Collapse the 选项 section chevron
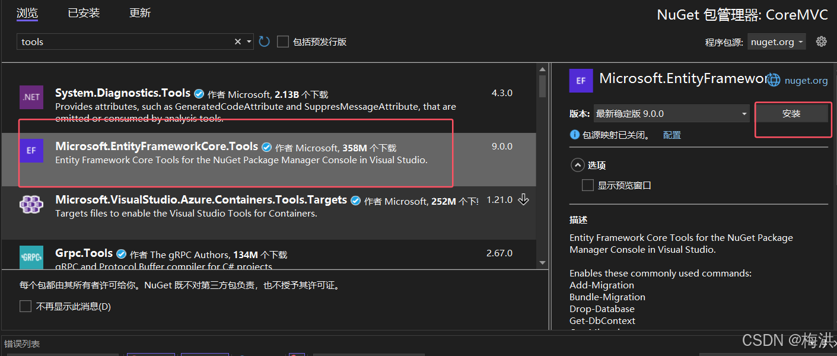Image resolution: width=837 pixels, height=356 pixels. click(577, 165)
